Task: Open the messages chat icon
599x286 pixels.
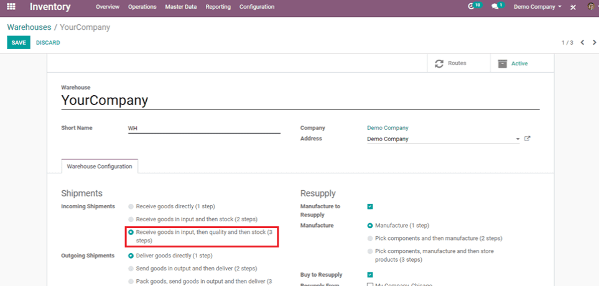Action: (495, 6)
